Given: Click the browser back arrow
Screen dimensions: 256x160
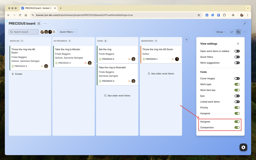Looking at the screenshot, I should [8, 15].
